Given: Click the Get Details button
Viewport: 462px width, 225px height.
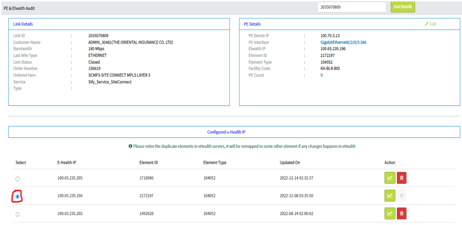Looking at the screenshot, I should (x=403, y=7).
